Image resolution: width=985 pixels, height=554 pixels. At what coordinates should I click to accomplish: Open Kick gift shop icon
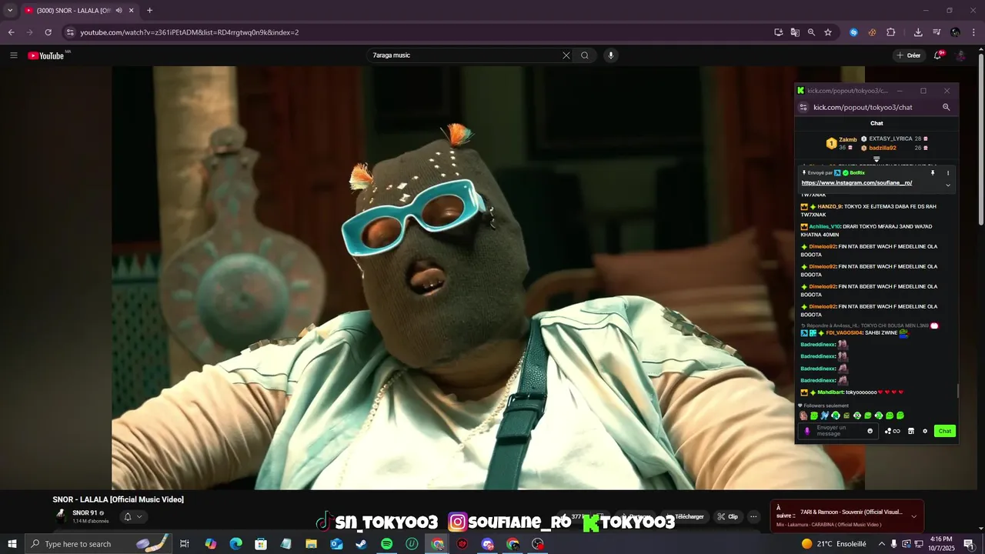point(911,431)
